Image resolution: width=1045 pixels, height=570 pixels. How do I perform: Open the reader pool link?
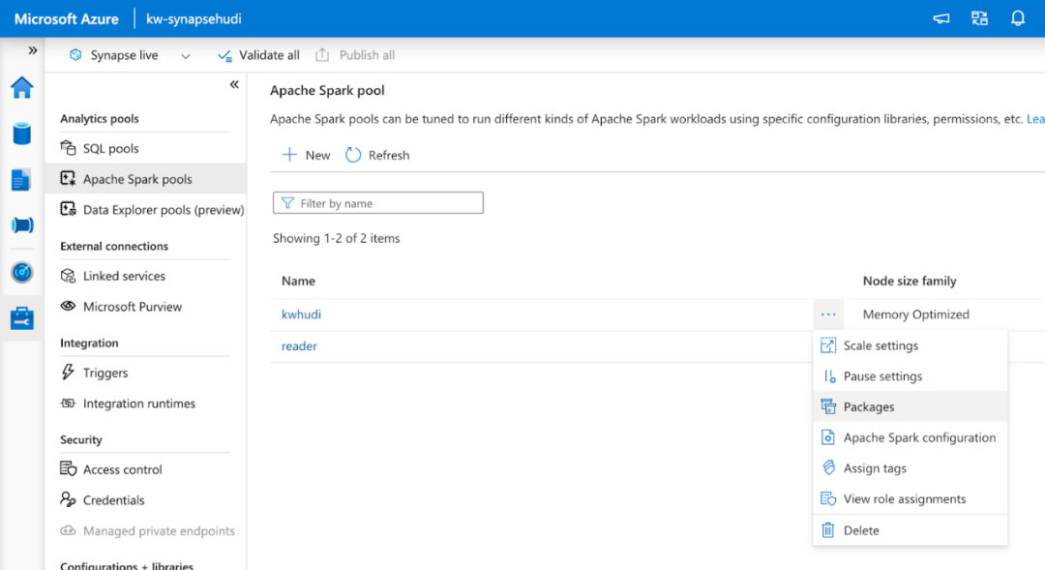pos(299,346)
